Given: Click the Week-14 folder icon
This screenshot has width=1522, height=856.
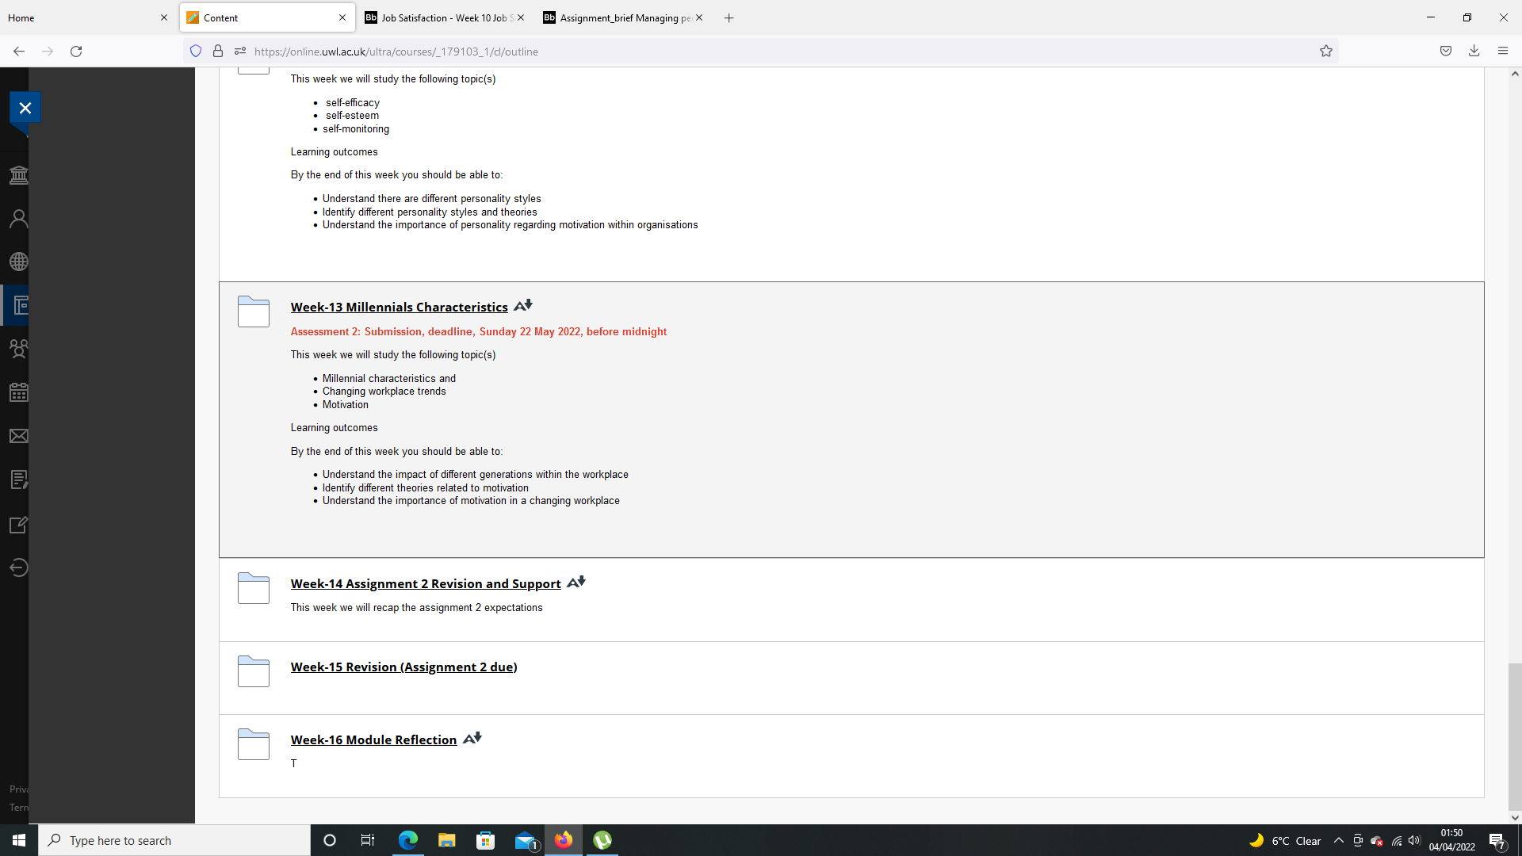Looking at the screenshot, I should click(x=254, y=588).
